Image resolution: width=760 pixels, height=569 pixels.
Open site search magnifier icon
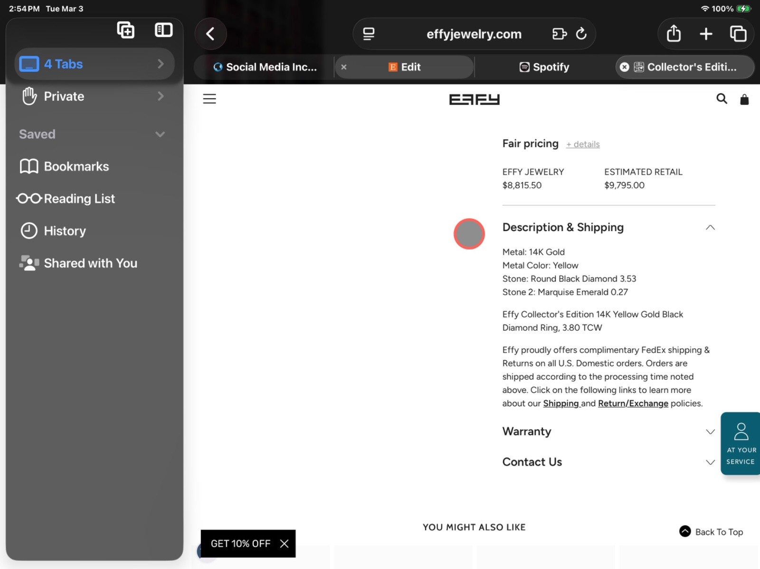(x=722, y=99)
